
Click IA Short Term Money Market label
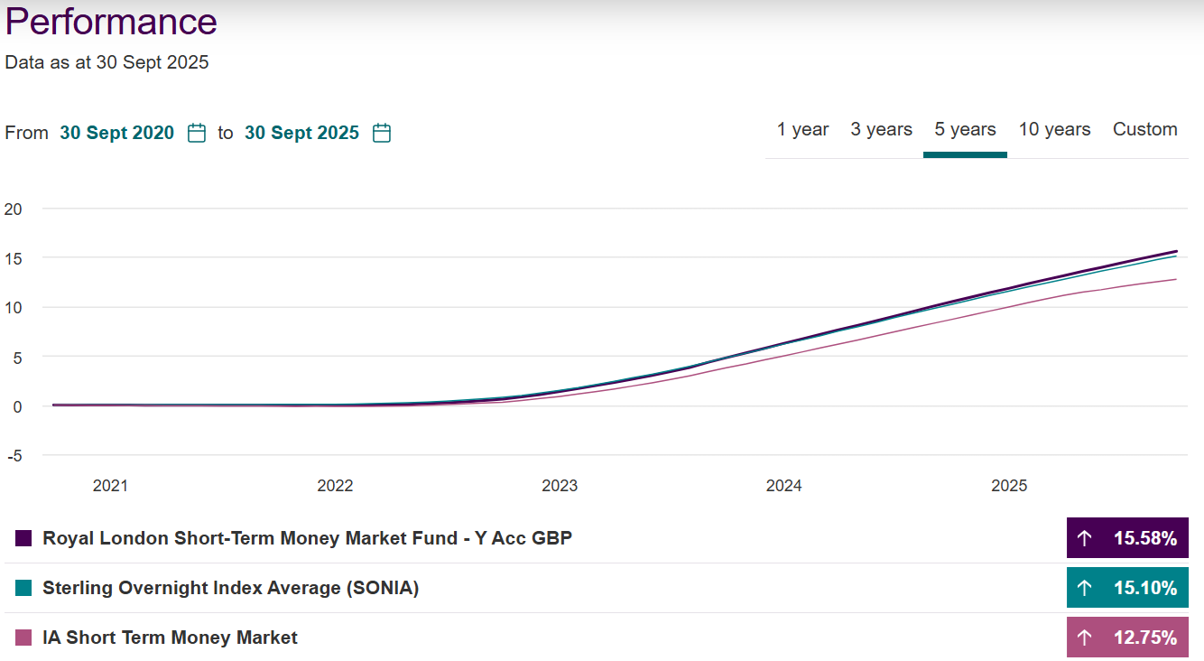click(x=170, y=638)
